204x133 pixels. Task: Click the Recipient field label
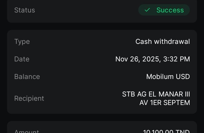click(29, 98)
